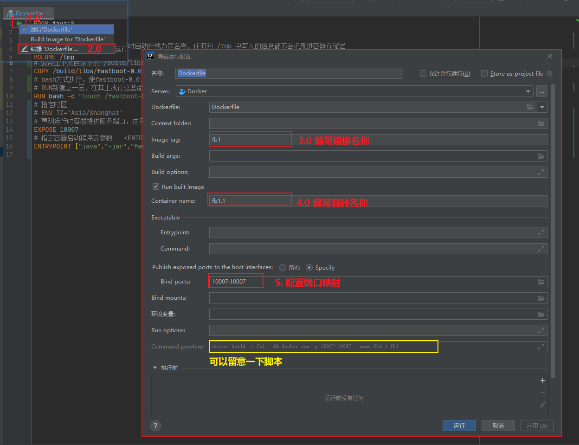Switch to the Dockerfile editor tab
579x445 pixels.
[x=29, y=13]
